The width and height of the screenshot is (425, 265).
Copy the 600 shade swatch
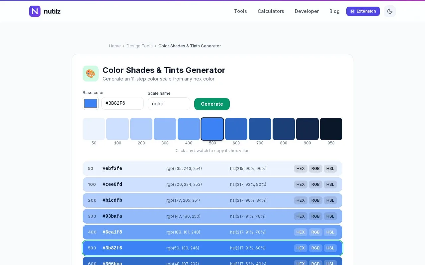(236, 129)
